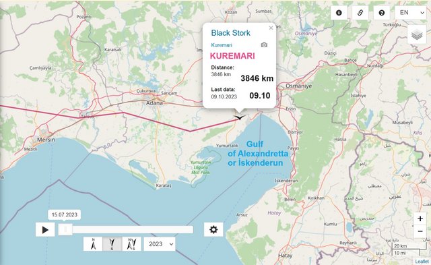Open the help question mark icon
This screenshot has height=265, width=431.
tap(382, 13)
